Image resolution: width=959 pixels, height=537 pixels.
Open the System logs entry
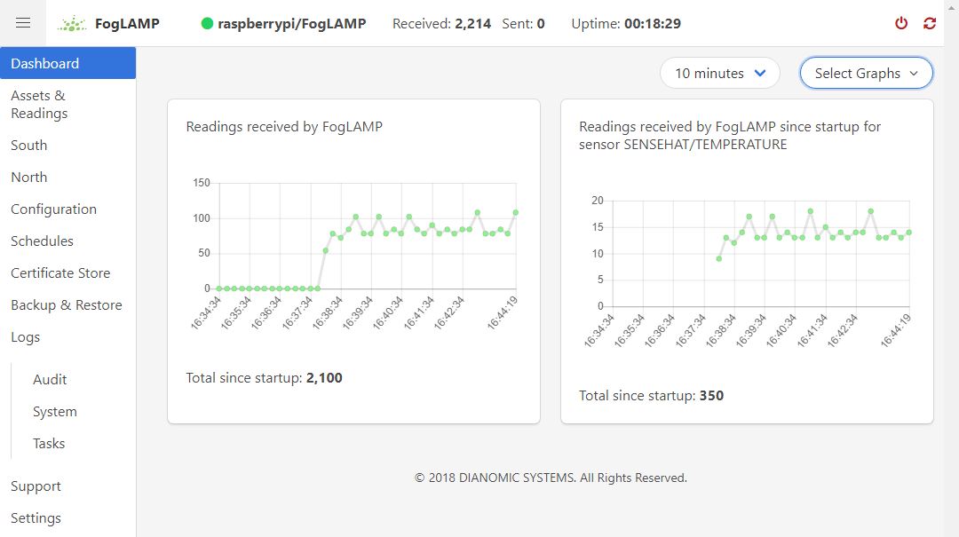(55, 412)
